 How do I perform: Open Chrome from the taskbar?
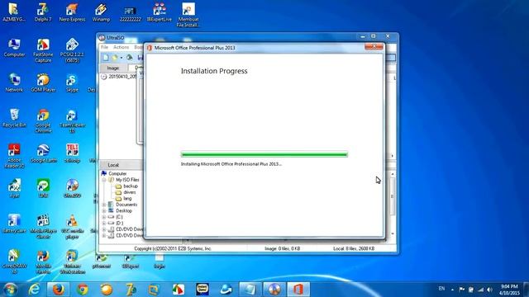click(x=83, y=290)
